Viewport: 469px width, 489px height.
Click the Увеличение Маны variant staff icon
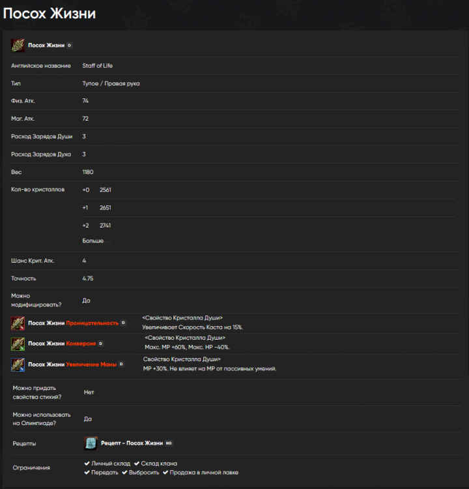point(18,364)
